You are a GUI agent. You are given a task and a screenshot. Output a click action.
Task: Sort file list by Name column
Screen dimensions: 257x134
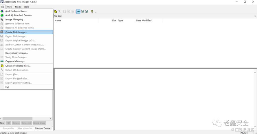[76, 20]
